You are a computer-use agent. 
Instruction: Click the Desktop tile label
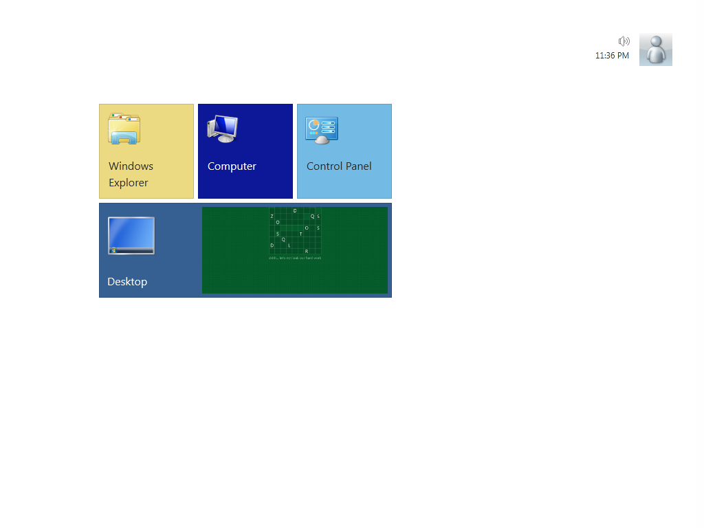tap(127, 281)
